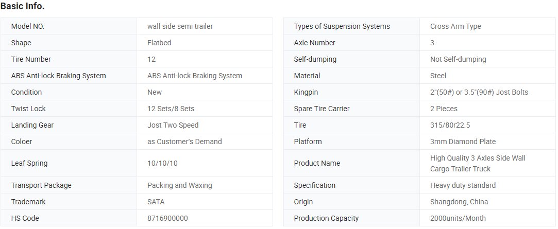The width and height of the screenshot is (558, 229).
Task: Click the Not Self-dumping value
Action: 458,59
